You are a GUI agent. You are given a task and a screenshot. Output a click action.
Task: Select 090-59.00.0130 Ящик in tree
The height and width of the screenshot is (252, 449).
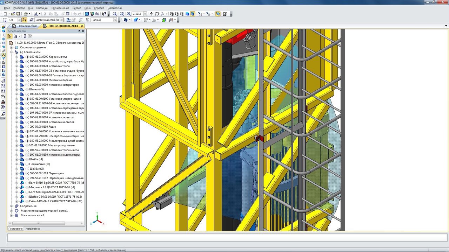click(41, 127)
